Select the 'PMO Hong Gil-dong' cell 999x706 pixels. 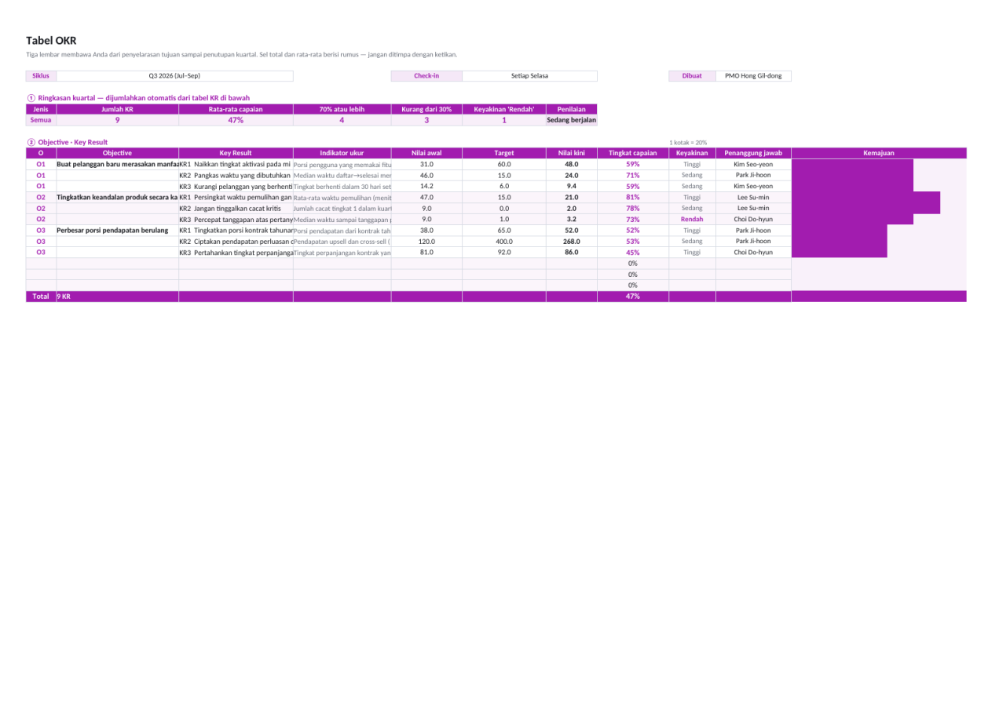[x=753, y=76]
